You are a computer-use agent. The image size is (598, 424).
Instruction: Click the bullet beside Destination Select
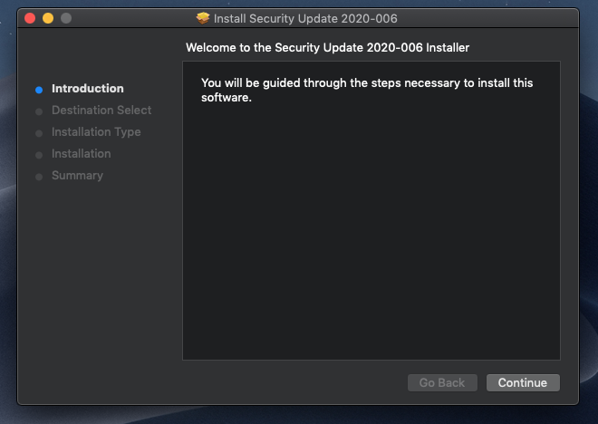(39, 111)
